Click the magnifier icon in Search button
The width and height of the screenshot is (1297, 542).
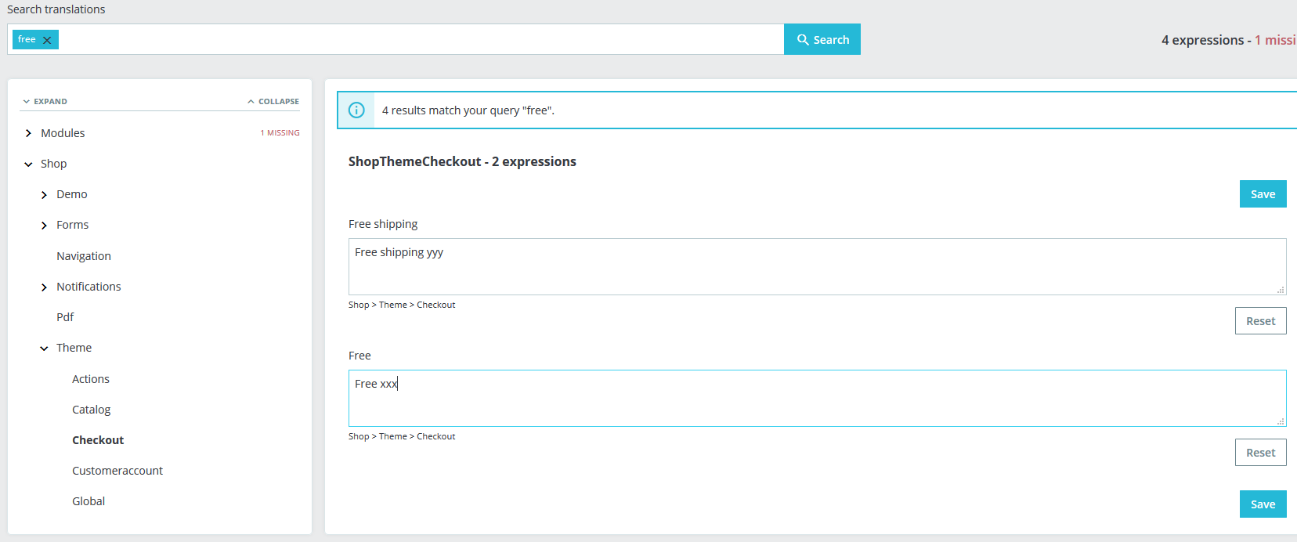click(803, 39)
